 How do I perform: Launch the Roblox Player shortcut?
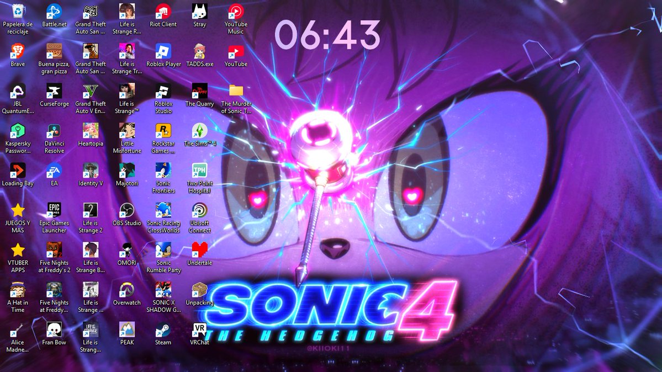[x=163, y=51]
